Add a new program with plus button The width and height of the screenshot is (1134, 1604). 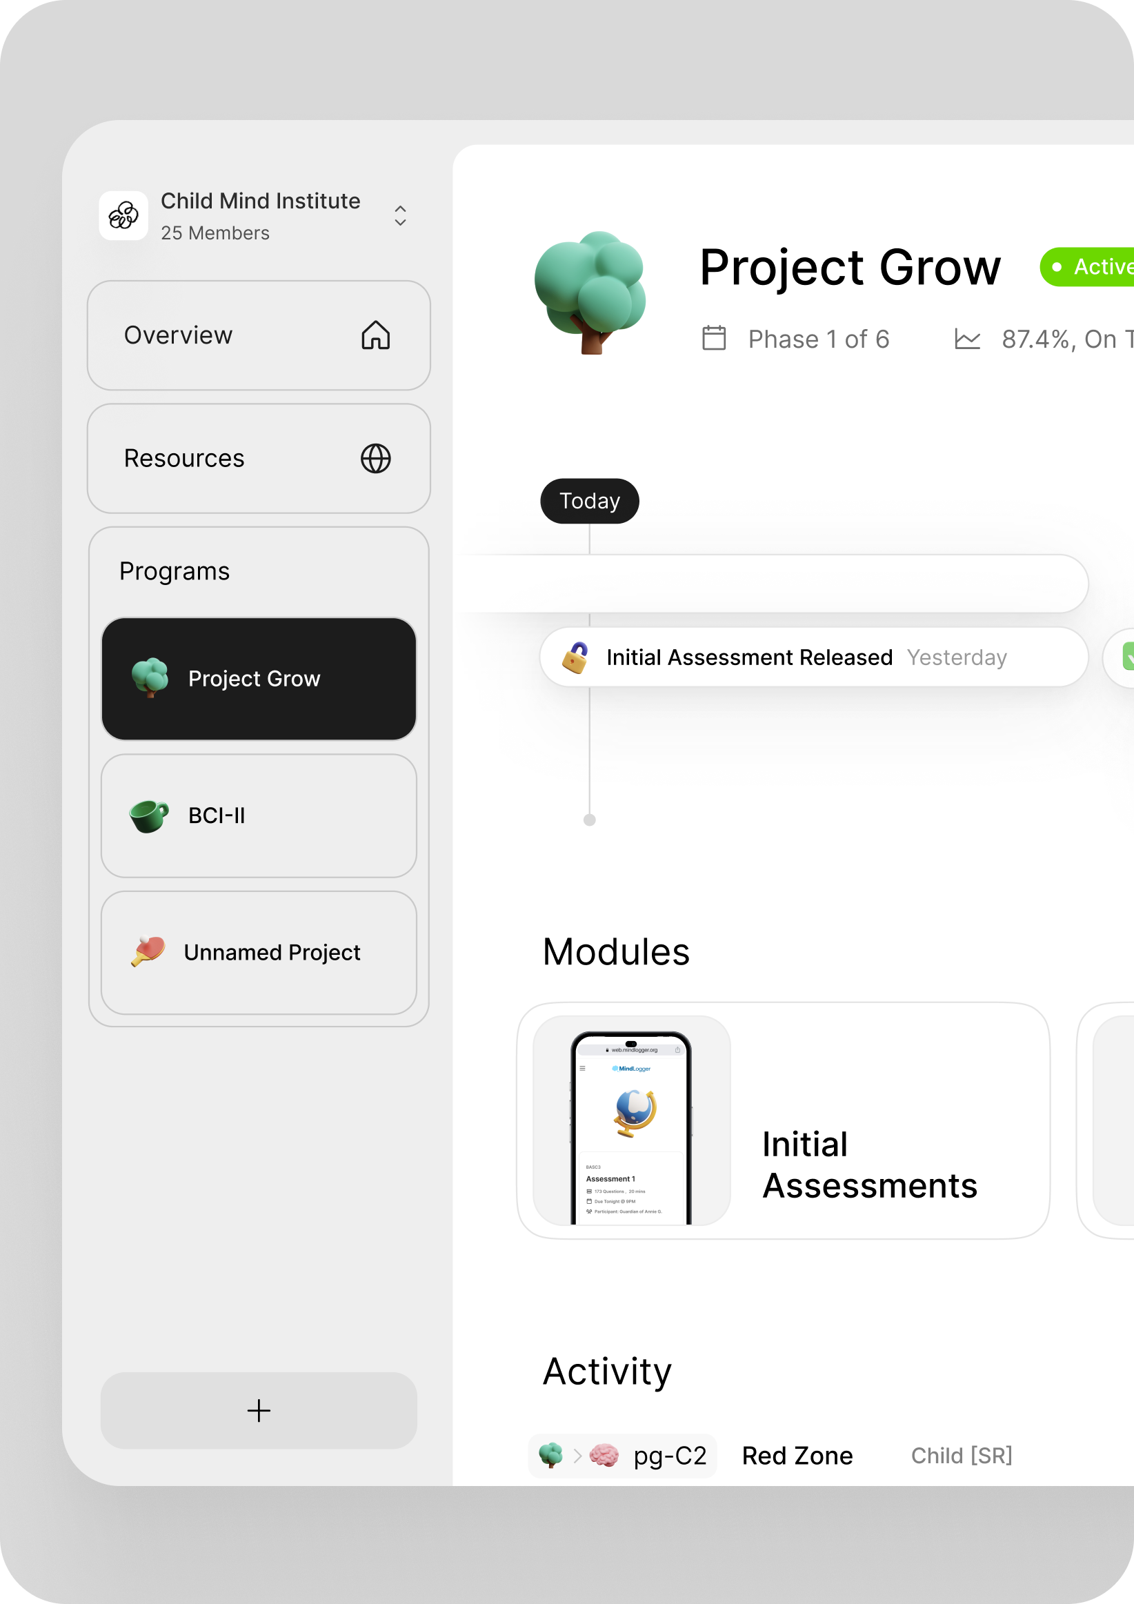[x=259, y=1411]
